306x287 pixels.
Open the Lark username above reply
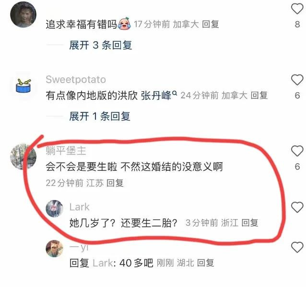80,207
